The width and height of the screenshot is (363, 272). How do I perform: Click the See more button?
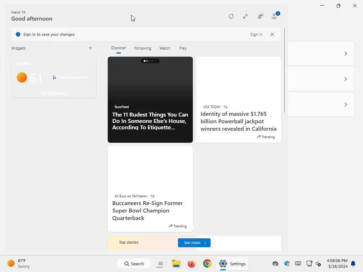(x=194, y=243)
